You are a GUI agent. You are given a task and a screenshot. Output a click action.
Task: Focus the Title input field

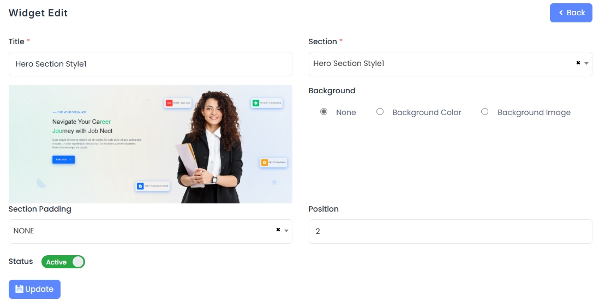(151, 64)
